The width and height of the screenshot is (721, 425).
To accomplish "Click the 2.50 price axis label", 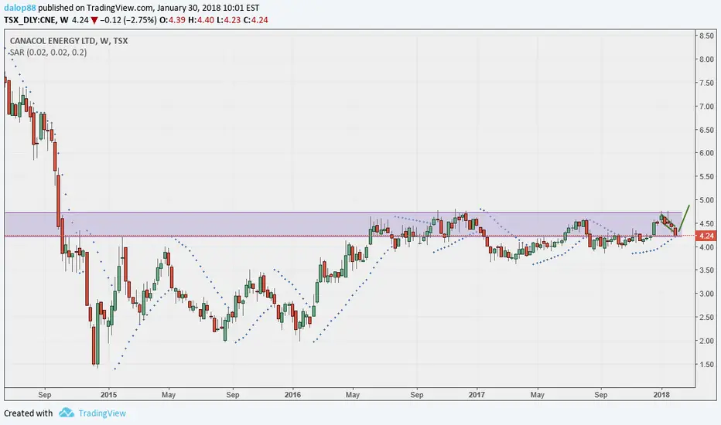I will (x=706, y=318).
